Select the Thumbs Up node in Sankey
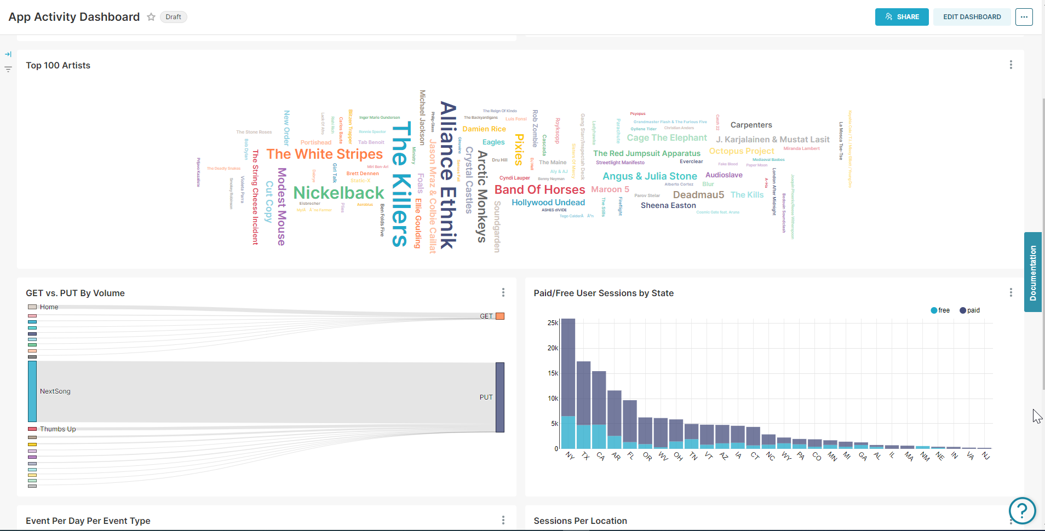The image size is (1045, 531). click(x=32, y=429)
